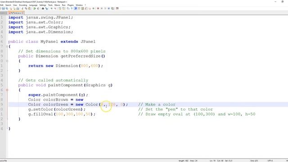Click Run Macro Multiple Times icon

108,9
